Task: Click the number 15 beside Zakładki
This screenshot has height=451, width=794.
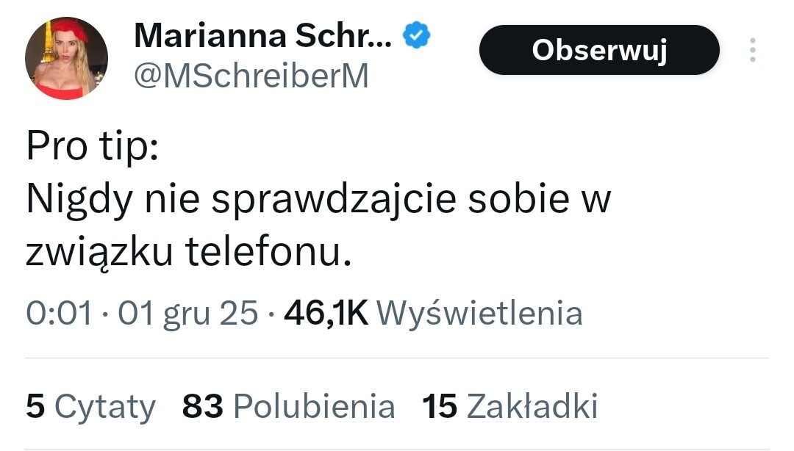Action: point(440,406)
